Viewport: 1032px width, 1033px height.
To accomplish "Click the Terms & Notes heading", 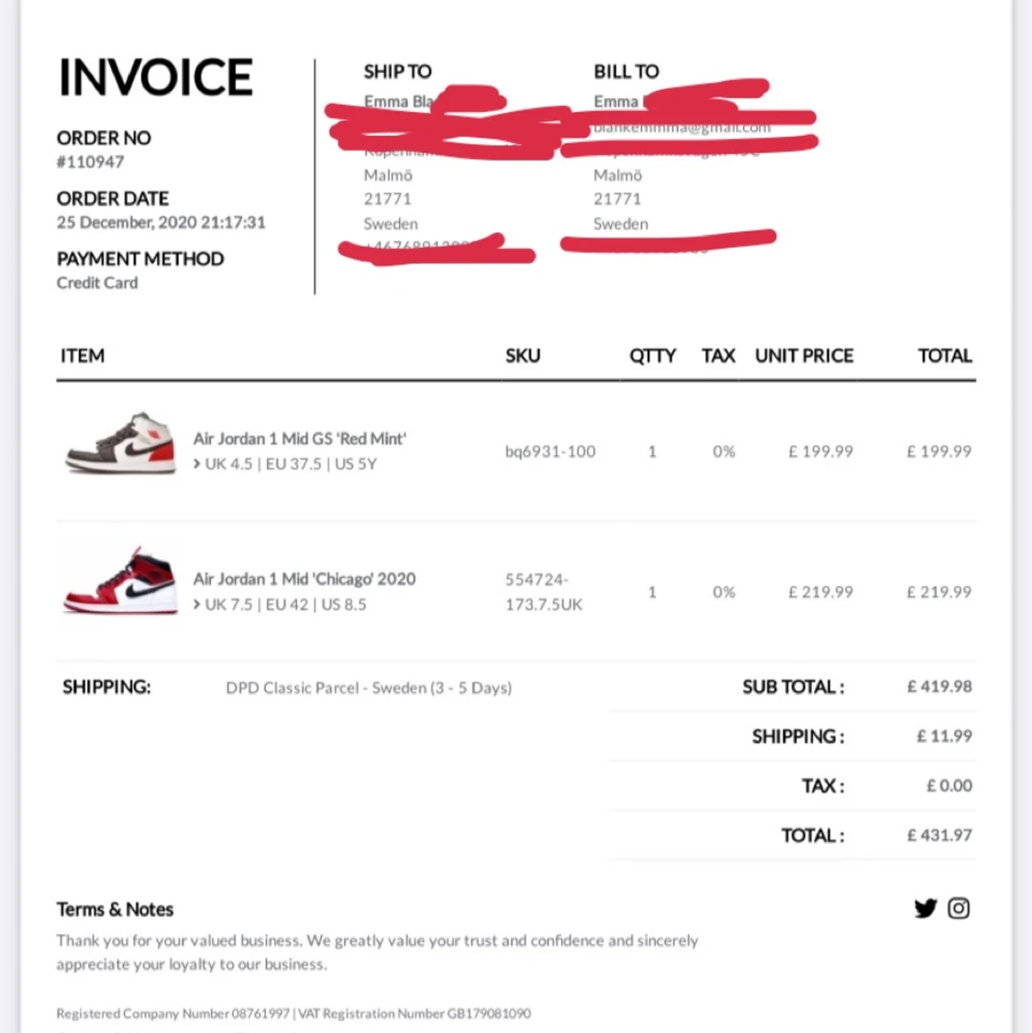I will tap(115, 909).
